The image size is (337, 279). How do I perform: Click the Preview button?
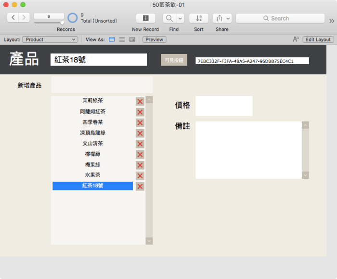click(x=154, y=40)
